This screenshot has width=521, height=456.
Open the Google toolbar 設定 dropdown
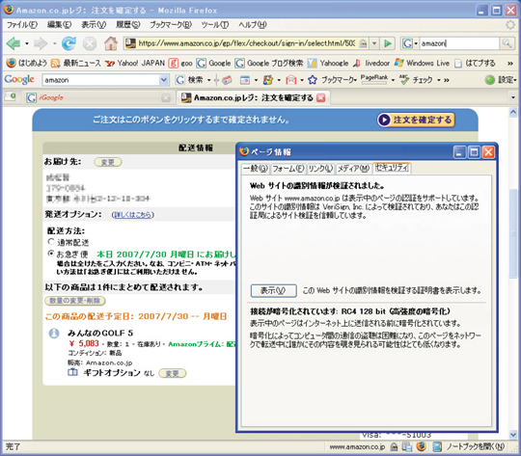tap(501, 80)
